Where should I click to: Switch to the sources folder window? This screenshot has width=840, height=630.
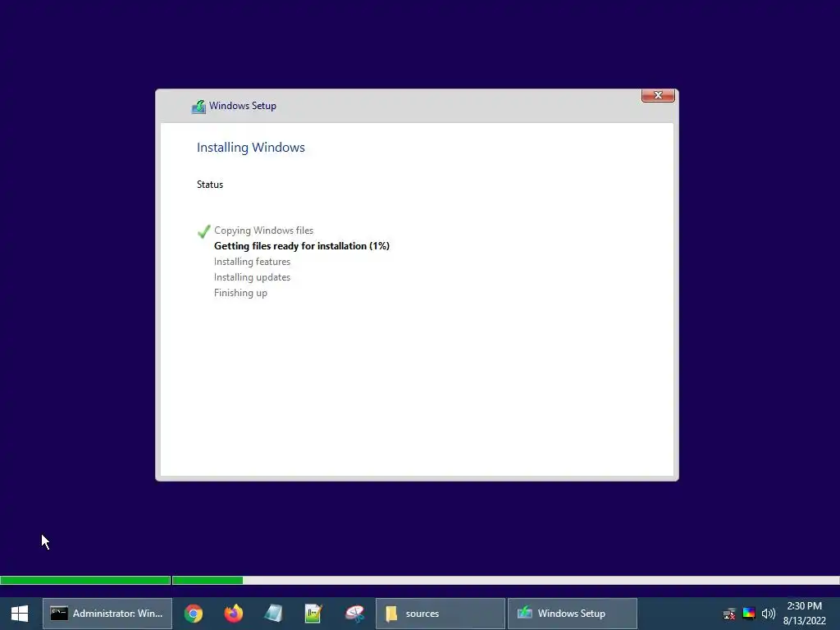coord(441,614)
